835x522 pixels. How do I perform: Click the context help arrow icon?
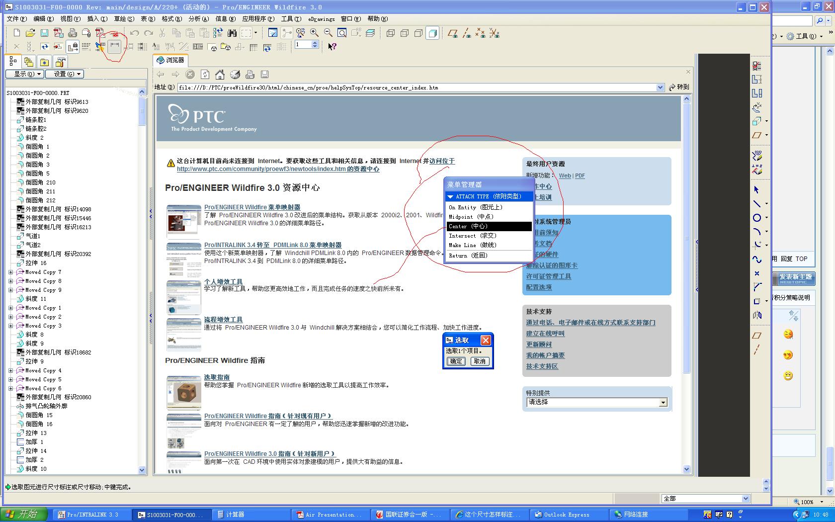pyautogui.click(x=332, y=46)
